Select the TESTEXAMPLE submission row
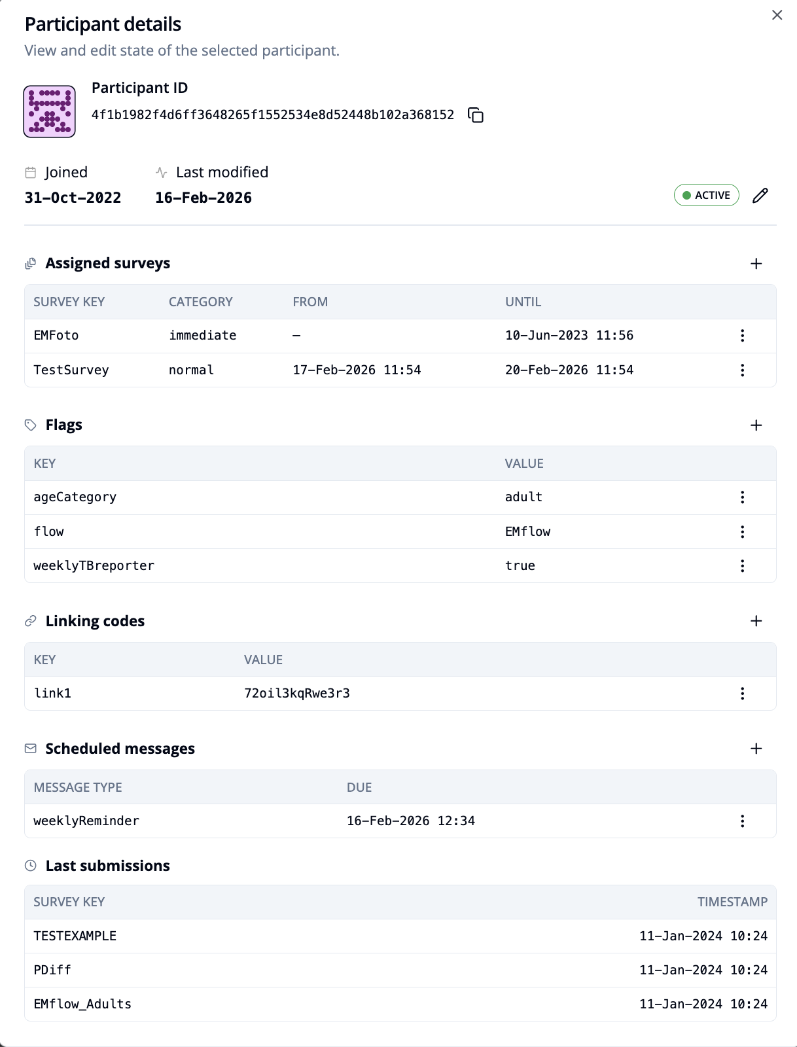This screenshot has height=1047, width=797. [x=400, y=936]
